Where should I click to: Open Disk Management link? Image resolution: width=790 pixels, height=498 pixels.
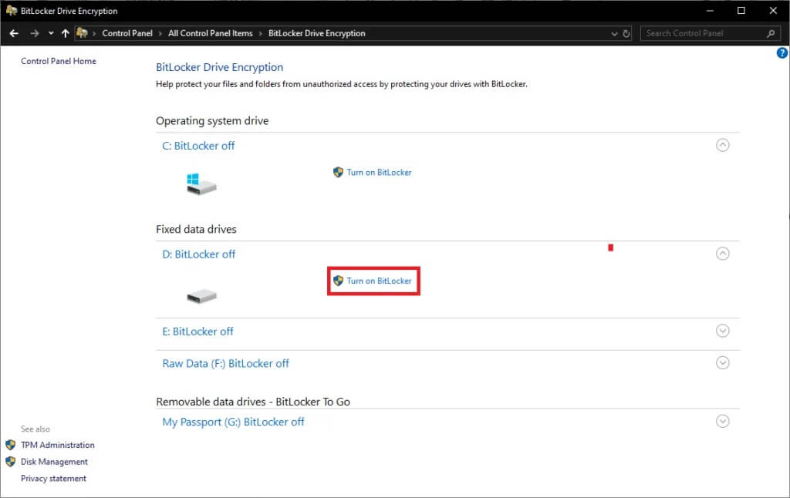(x=54, y=462)
